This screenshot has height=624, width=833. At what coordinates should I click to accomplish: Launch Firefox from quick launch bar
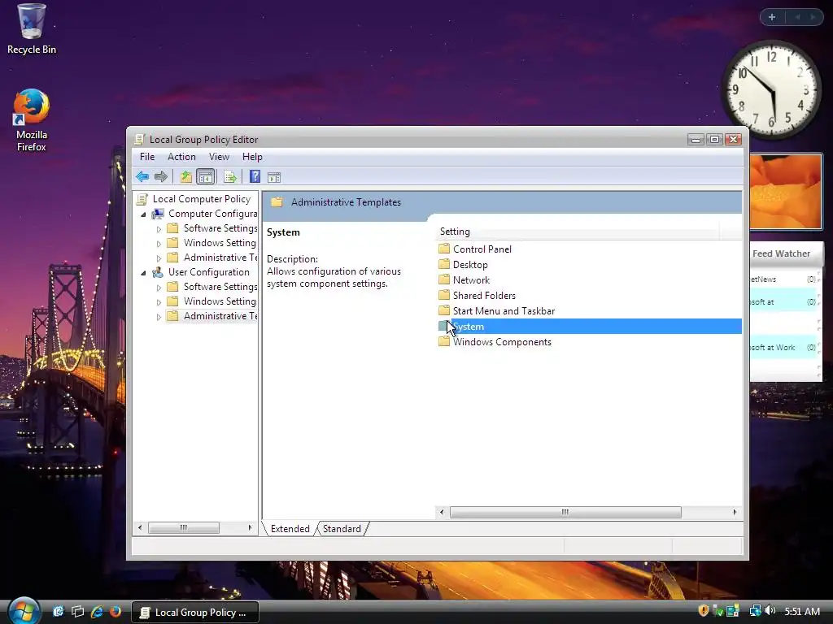click(x=116, y=611)
